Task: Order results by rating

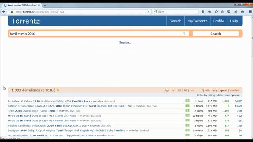Action: [x=211, y=95]
